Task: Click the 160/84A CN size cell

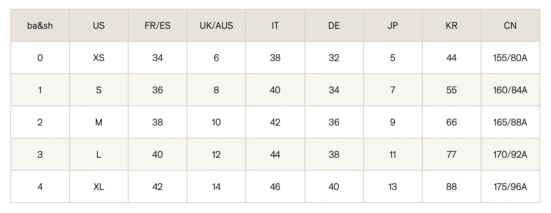Action: [x=510, y=90]
